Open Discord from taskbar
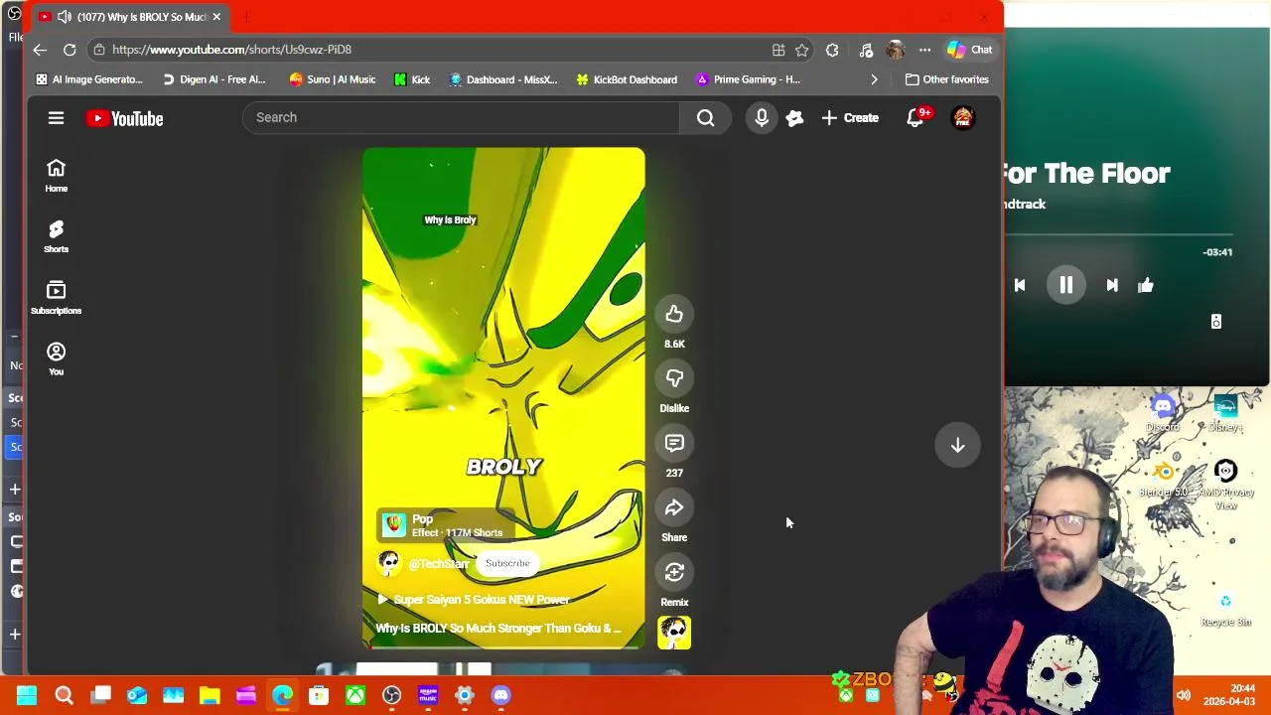1271x715 pixels. 500,695
